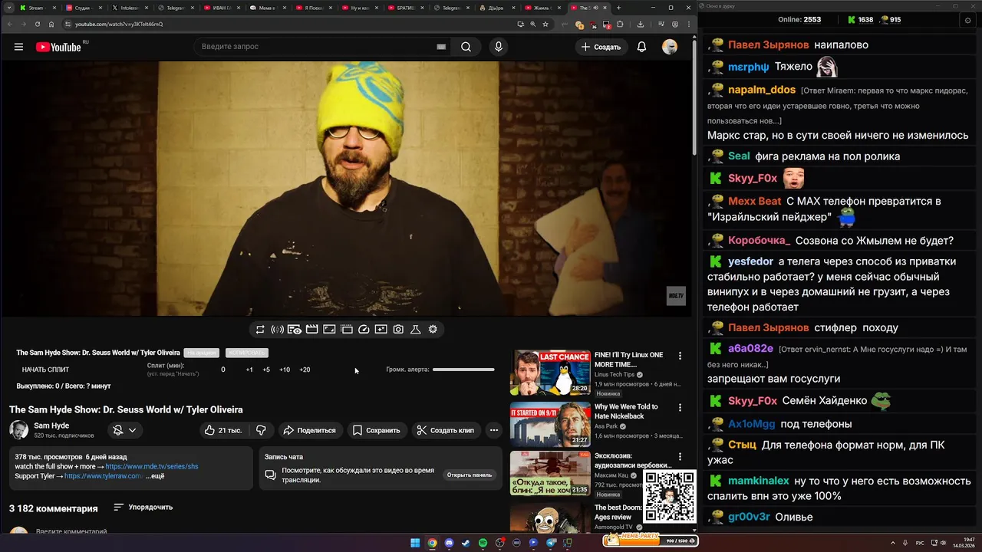The height and width of the screenshot is (552, 982).
Task: Expand the video description with ...ещё
Action: click(x=155, y=476)
